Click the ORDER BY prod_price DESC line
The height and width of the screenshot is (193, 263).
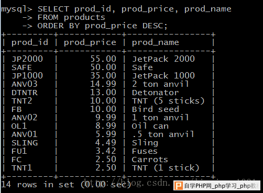(x=103, y=26)
